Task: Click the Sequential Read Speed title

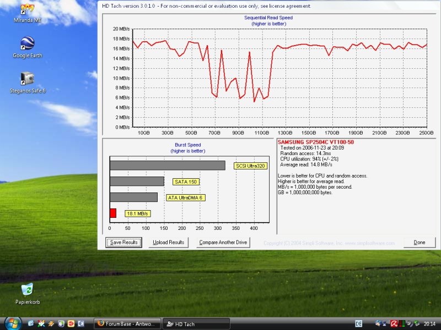Action: pos(268,18)
